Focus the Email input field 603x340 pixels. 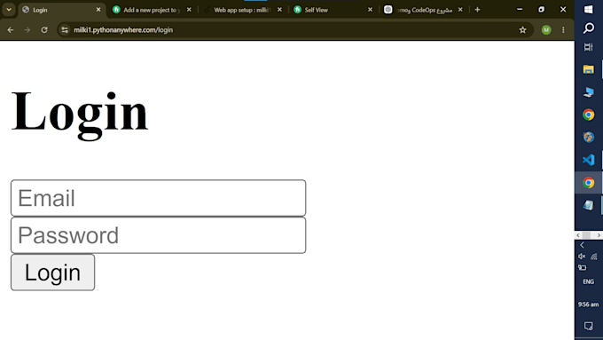(x=159, y=198)
